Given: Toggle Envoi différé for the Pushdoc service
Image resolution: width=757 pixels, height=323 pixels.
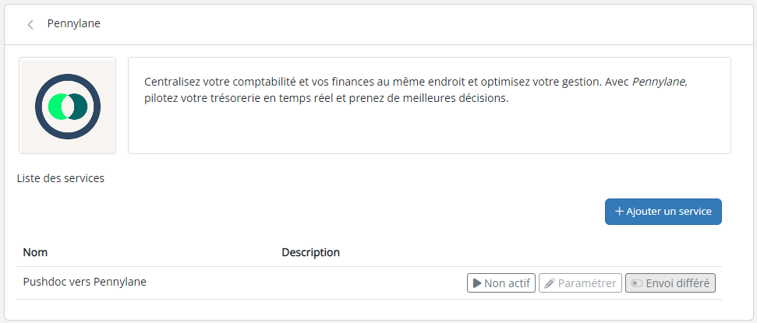Looking at the screenshot, I should 670,283.
